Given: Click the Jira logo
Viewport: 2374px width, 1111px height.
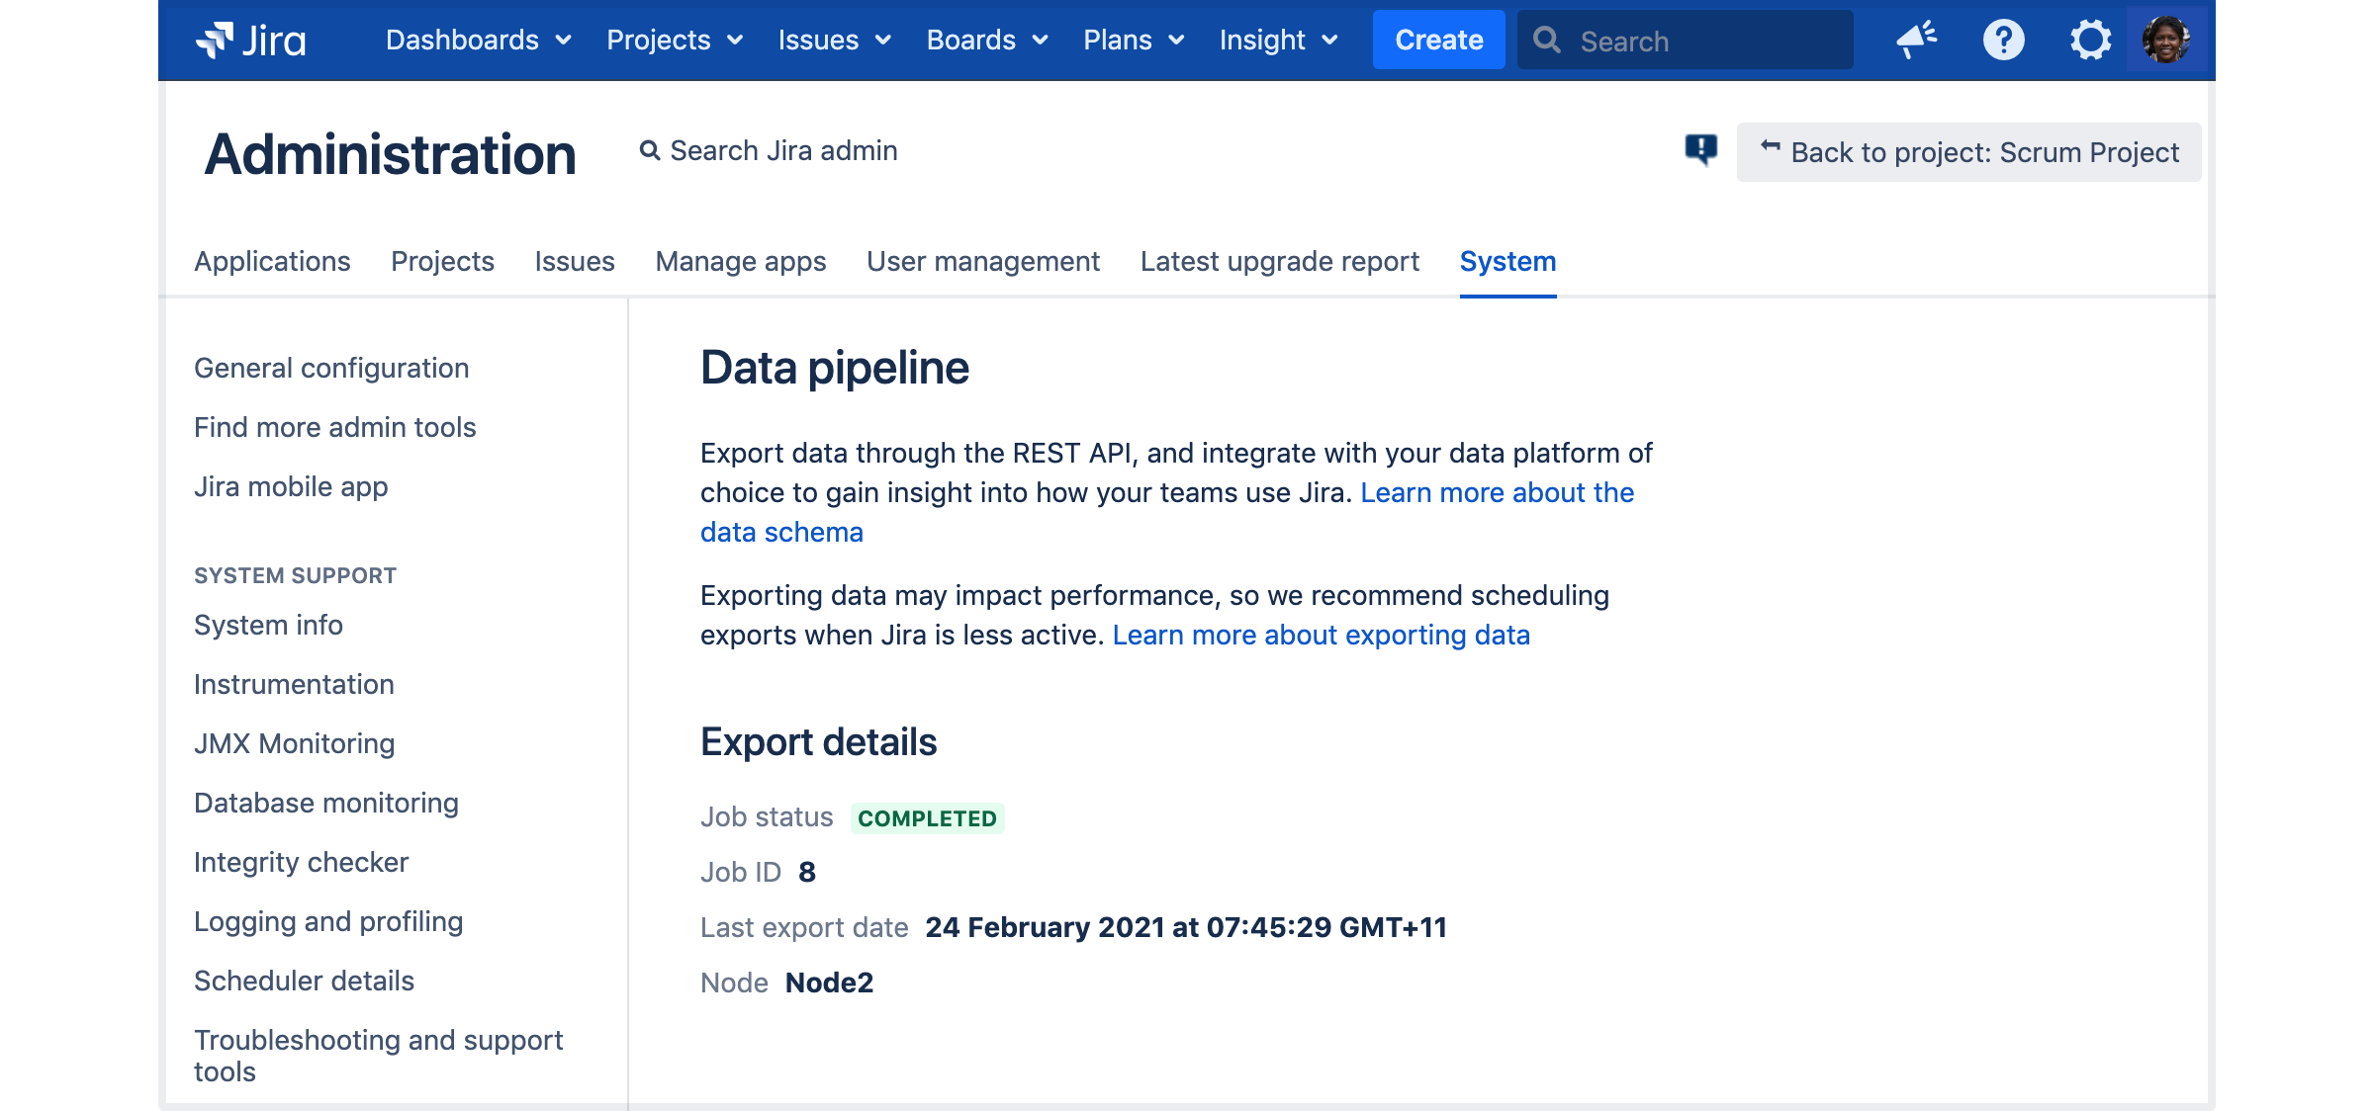Looking at the screenshot, I should (251, 41).
